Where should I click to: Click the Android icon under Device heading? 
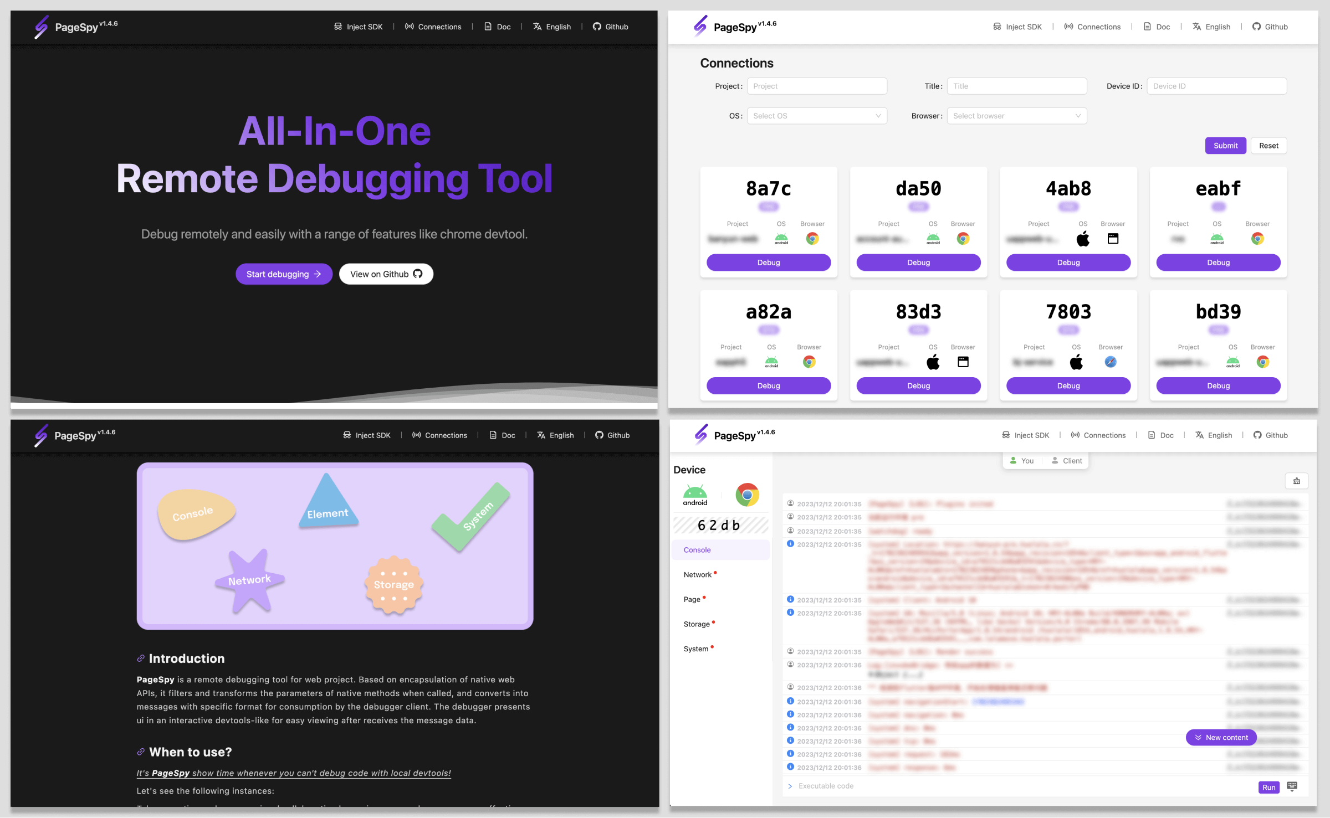pos(695,495)
